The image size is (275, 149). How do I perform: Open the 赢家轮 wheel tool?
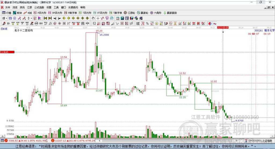tap(142, 13)
